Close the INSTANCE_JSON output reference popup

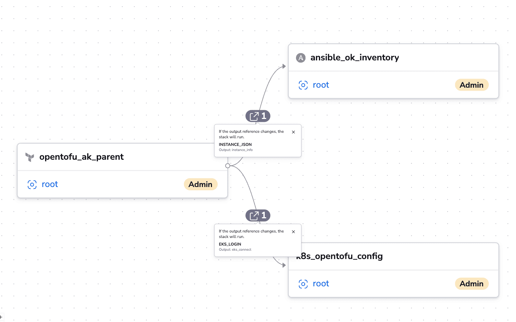click(x=293, y=132)
